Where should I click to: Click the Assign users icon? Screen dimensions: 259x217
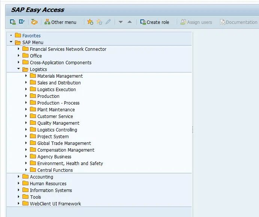tap(183, 22)
